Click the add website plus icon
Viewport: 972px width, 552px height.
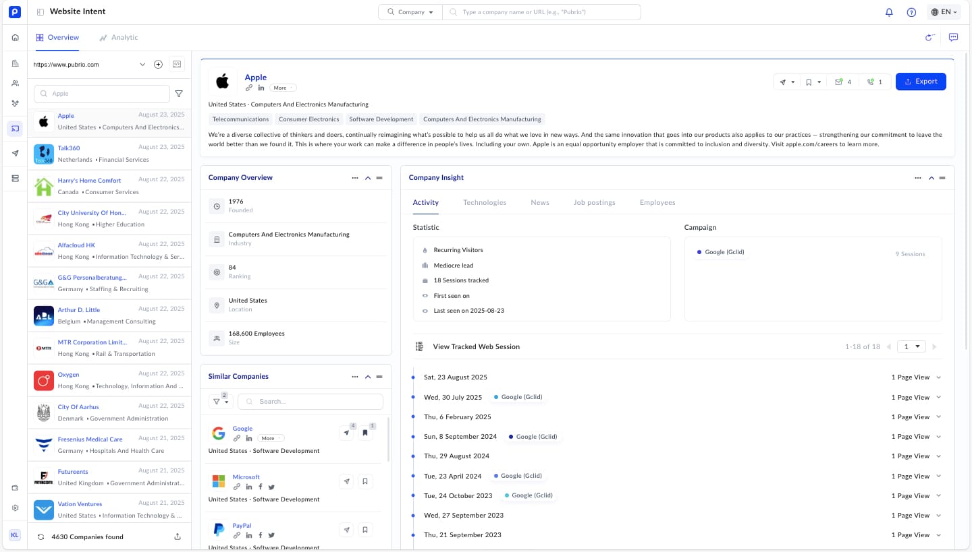tap(158, 65)
